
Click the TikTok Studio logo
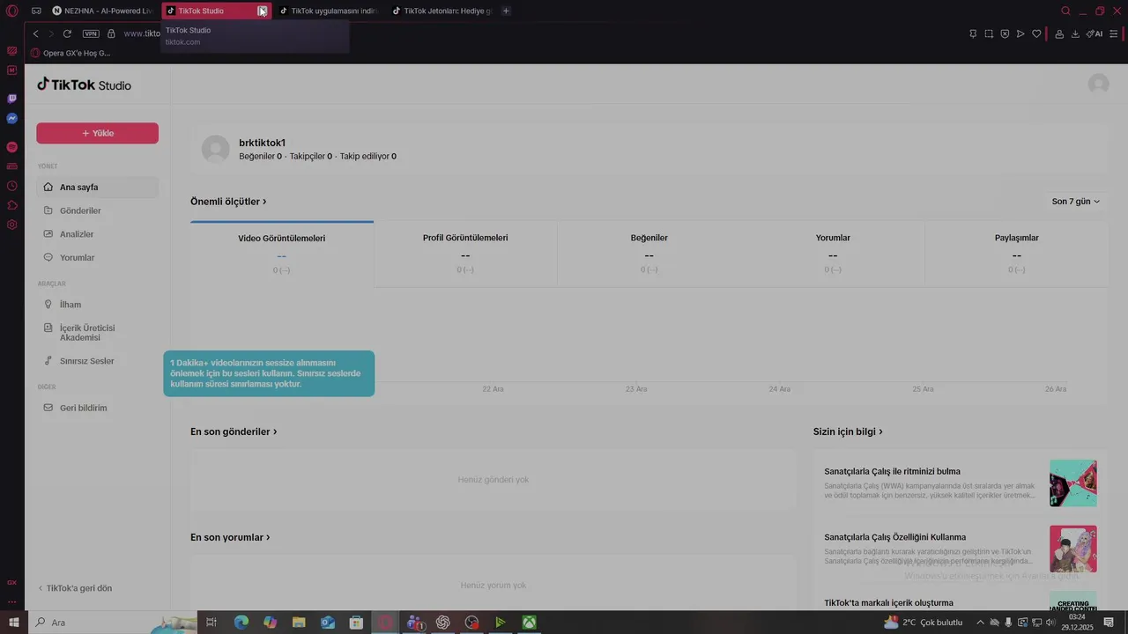84,85
